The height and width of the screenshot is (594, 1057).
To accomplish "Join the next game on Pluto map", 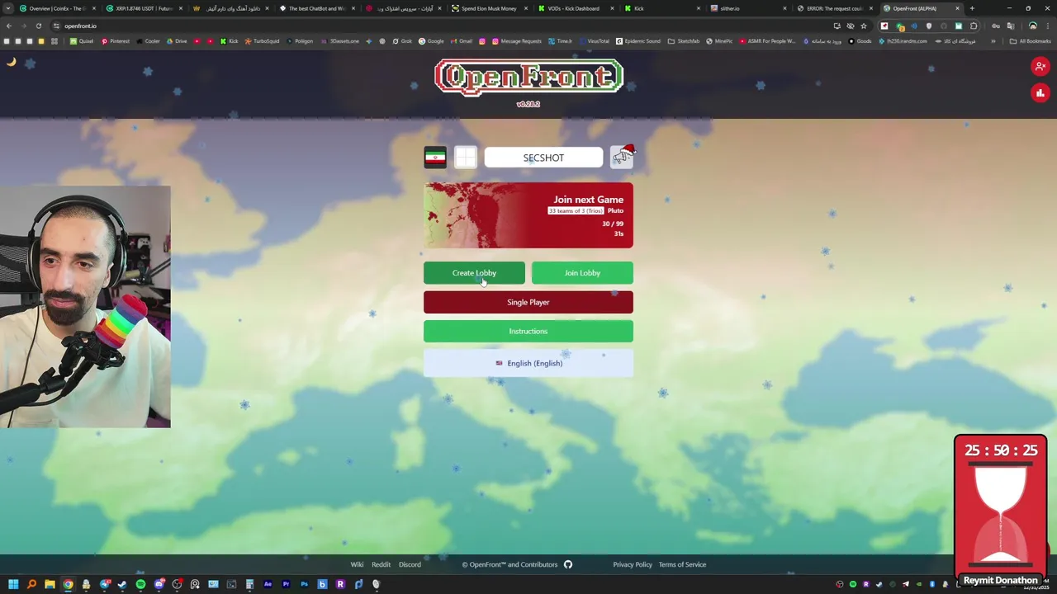I will [x=528, y=215].
